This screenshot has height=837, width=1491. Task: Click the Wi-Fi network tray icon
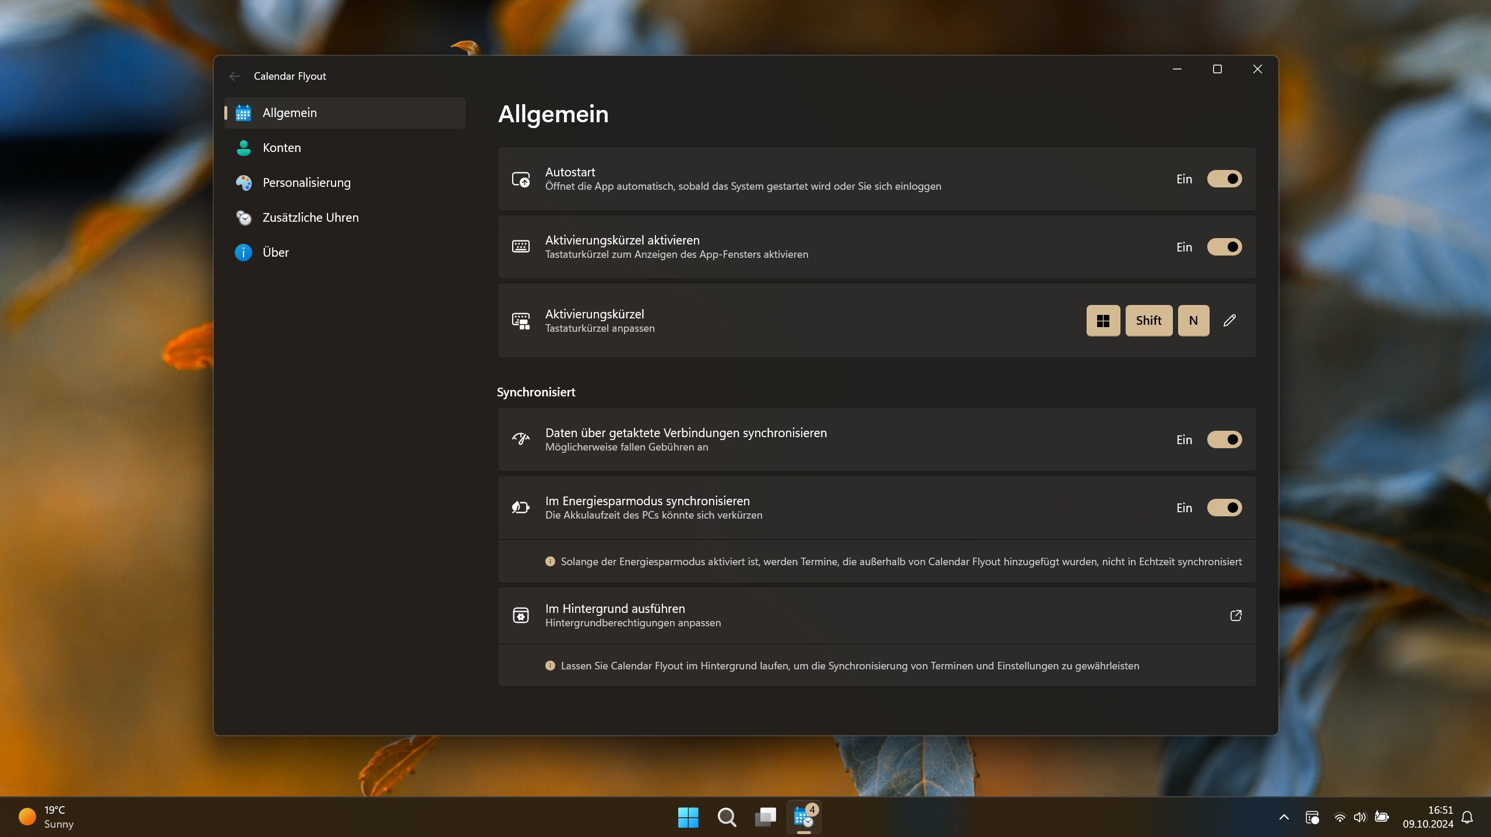[1340, 818]
